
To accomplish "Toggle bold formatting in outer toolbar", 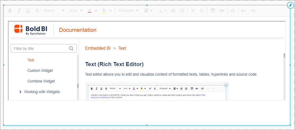I will pyautogui.click(x=10, y=11).
